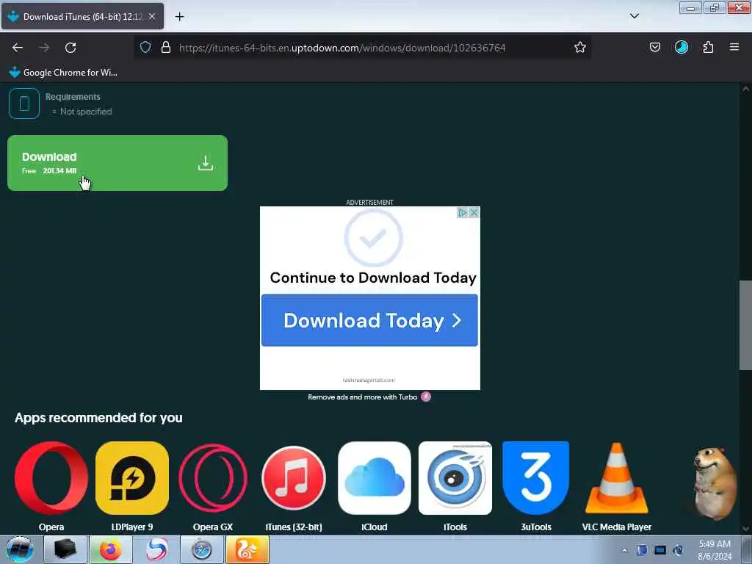This screenshot has width=752, height=564.
Task: Click the taskbar clock showing 5:49 AM
Action: pyautogui.click(x=715, y=550)
